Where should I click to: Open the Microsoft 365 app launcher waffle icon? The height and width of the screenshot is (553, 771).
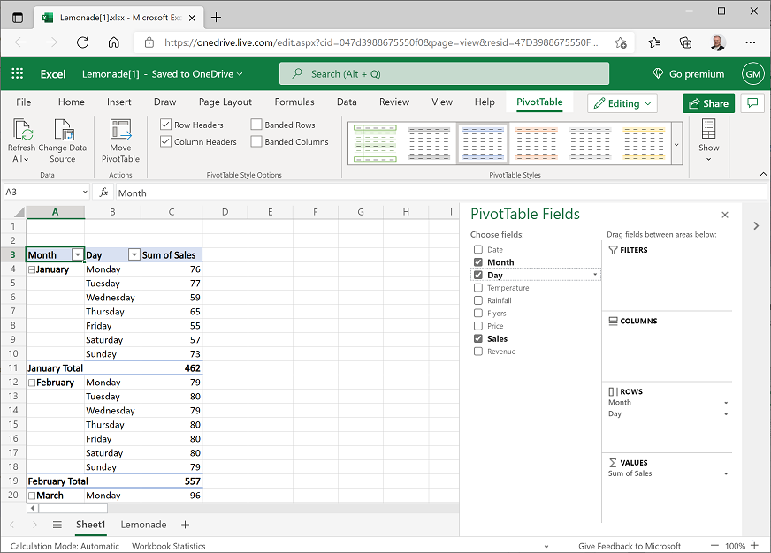pyautogui.click(x=16, y=73)
